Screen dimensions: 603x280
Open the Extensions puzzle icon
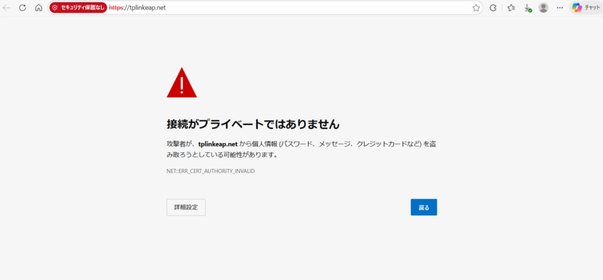(493, 8)
